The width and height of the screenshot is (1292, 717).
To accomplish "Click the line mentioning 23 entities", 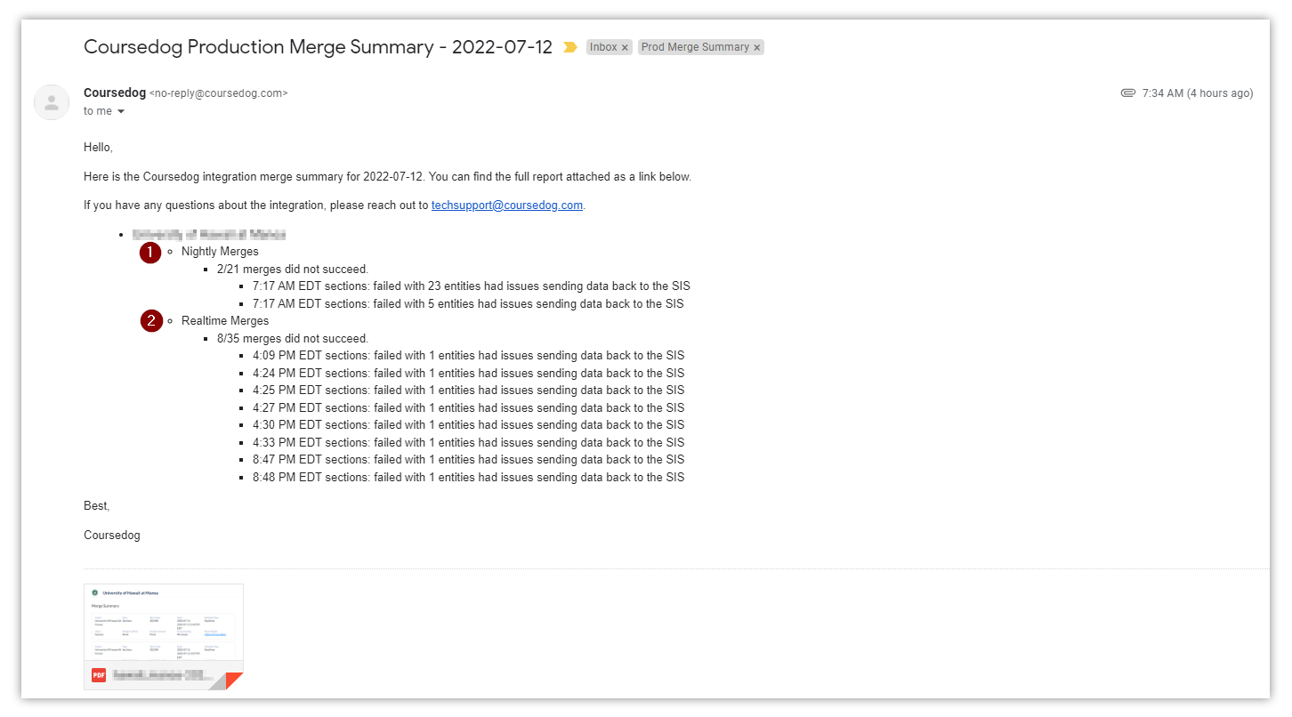I will click(472, 286).
